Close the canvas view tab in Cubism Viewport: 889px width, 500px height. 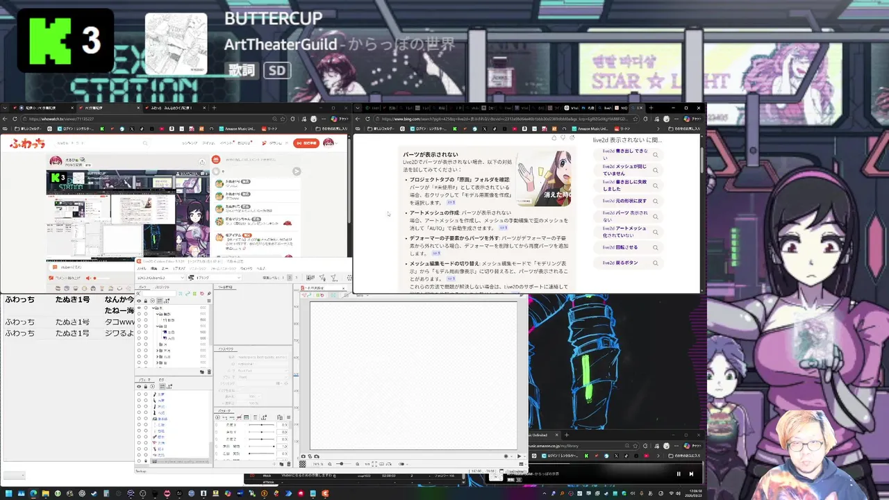pyautogui.click(x=343, y=288)
